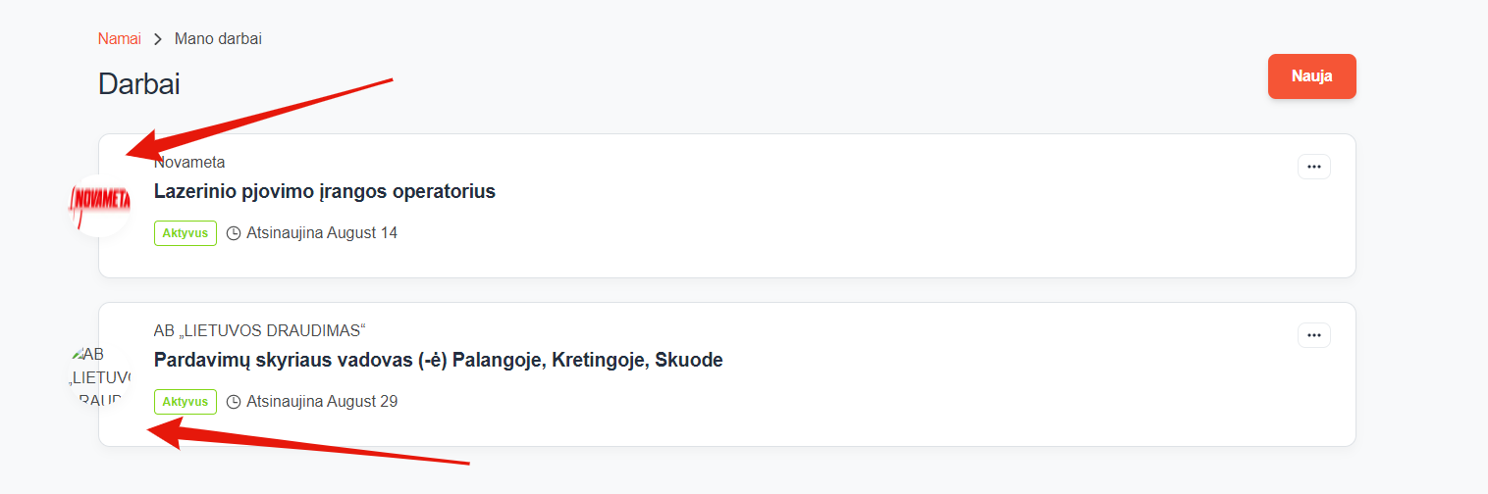Screen dimensions: 1488x494
Task: Expand the three-dot menu for the Lietuvos Draudimas job
Action: pyautogui.click(x=1313, y=335)
